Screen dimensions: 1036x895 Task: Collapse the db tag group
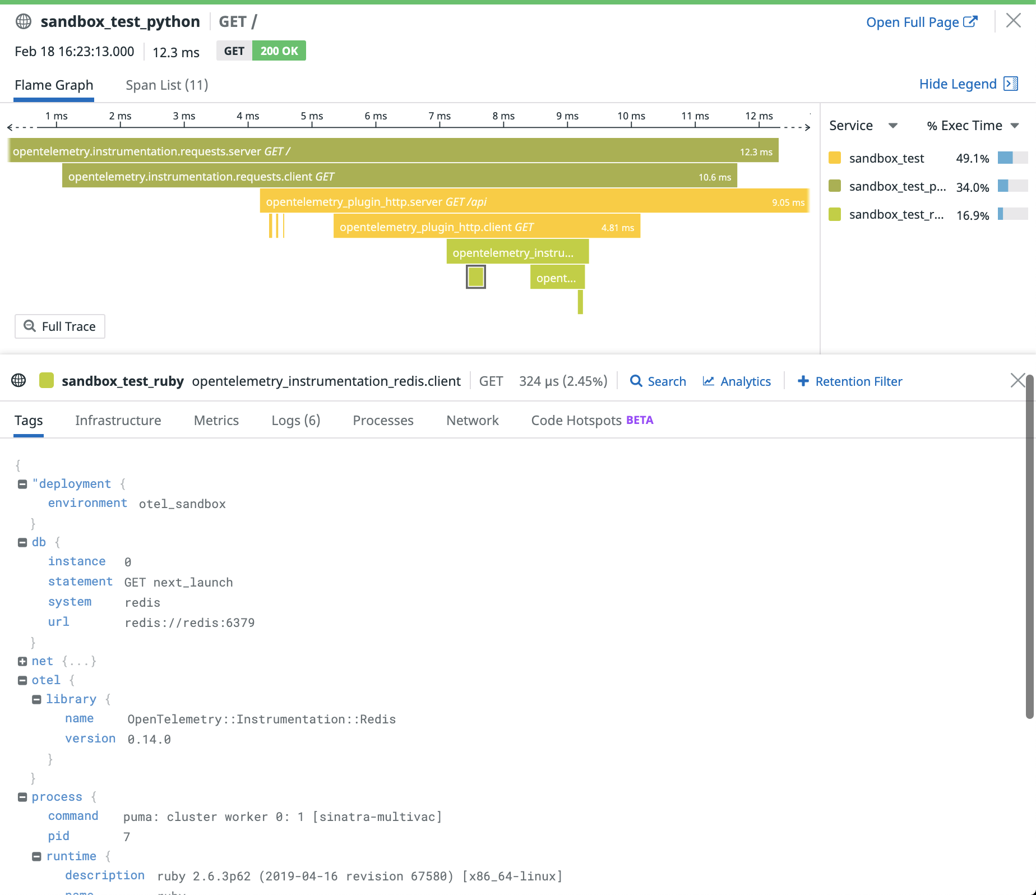pos(22,542)
